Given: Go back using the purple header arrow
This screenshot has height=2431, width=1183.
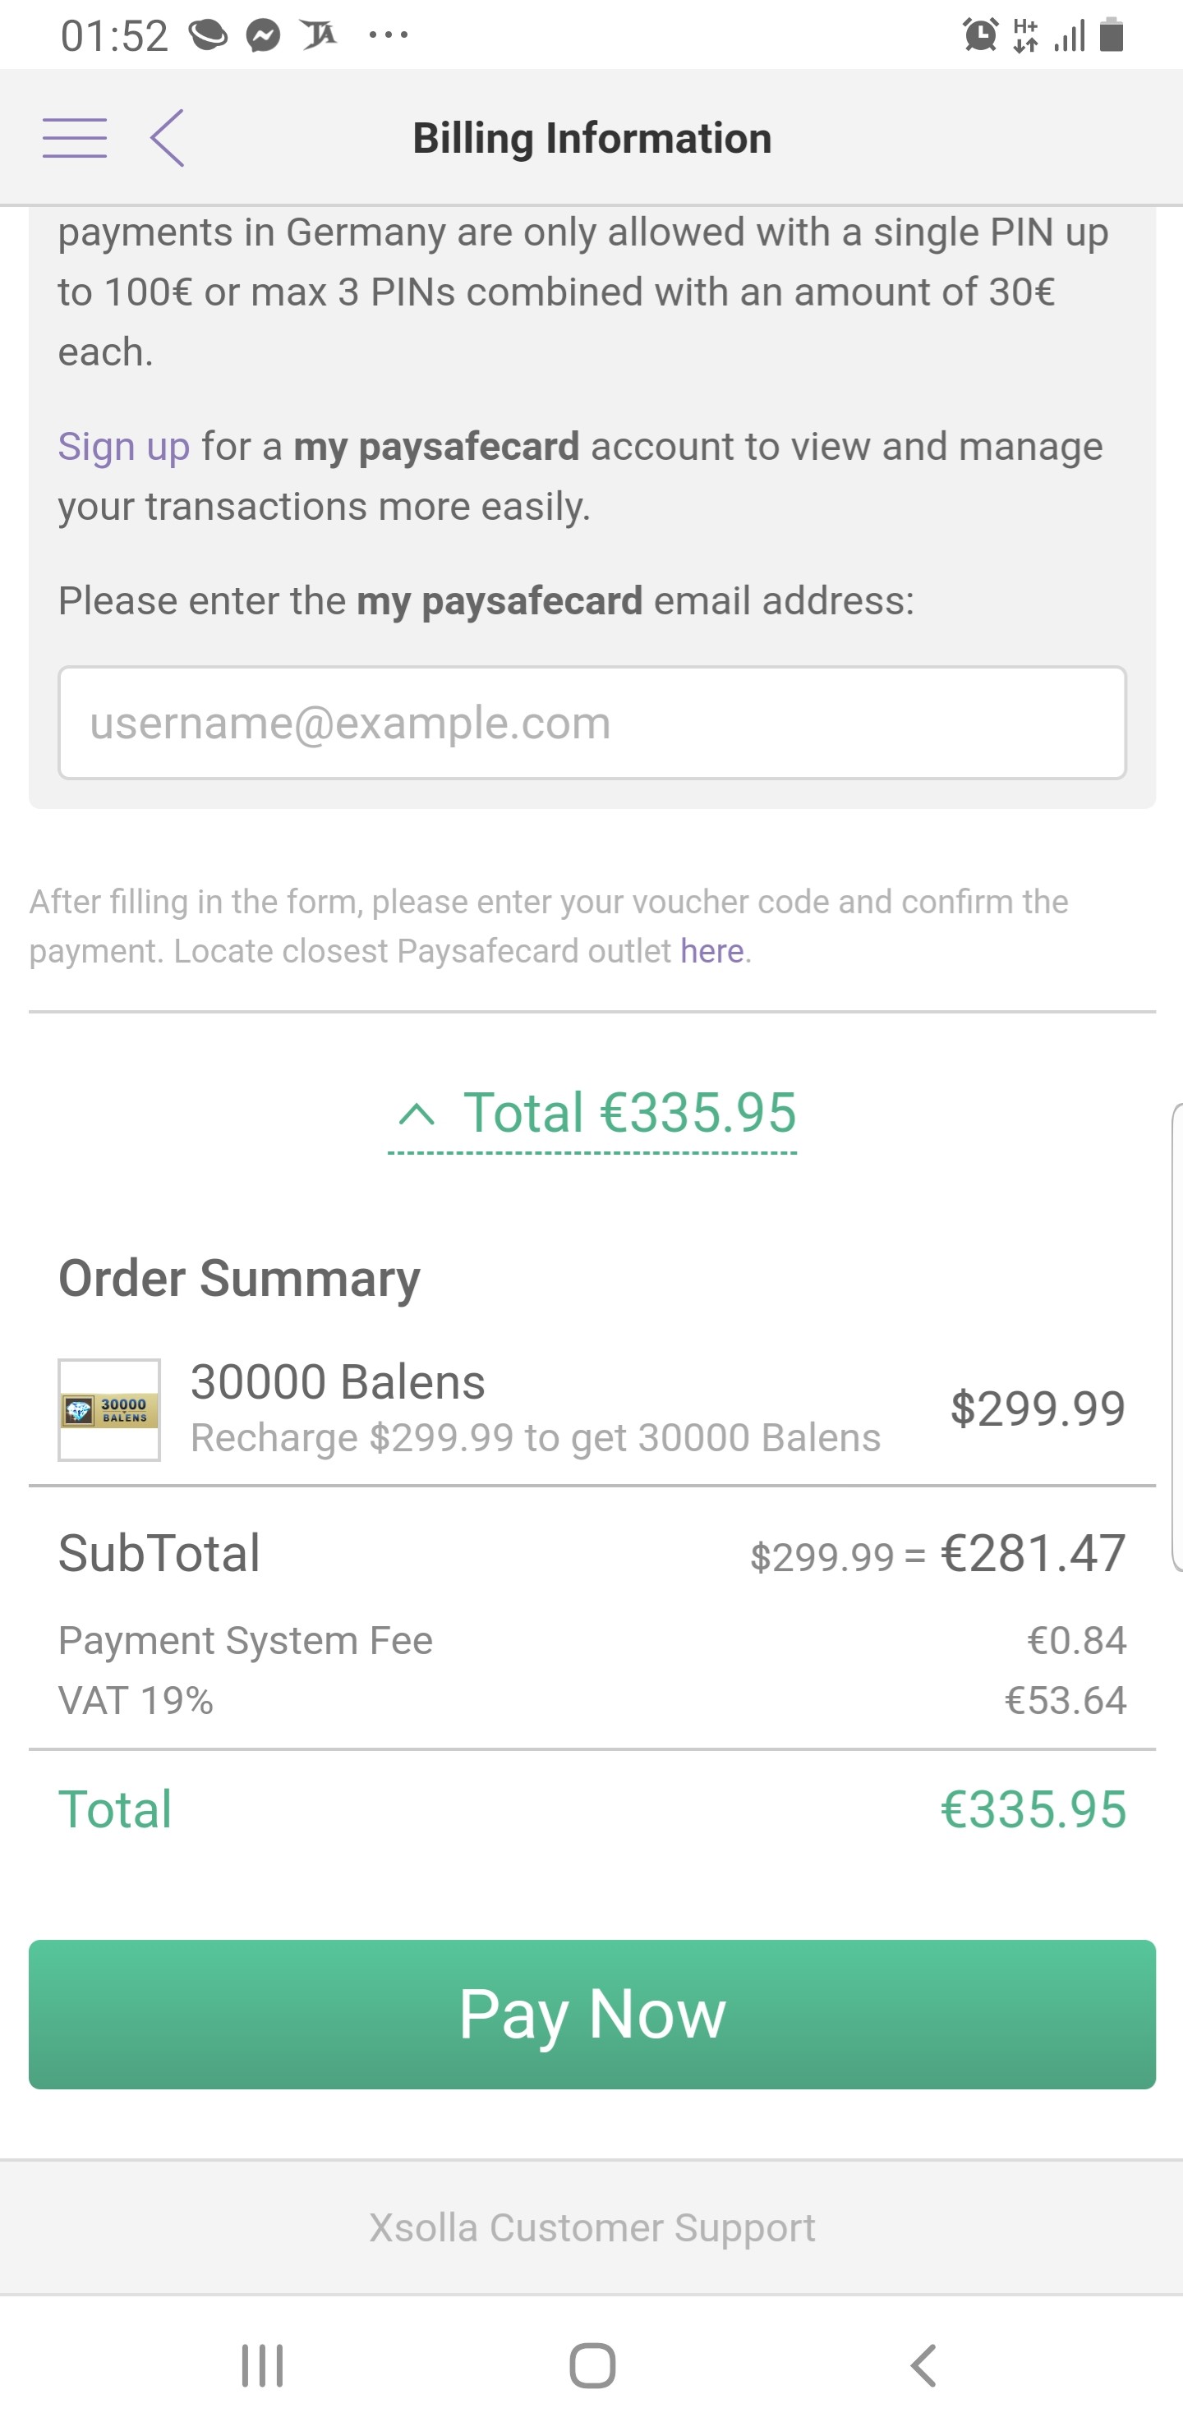Looking at the screenshot, I should click(x=168, y=138).
